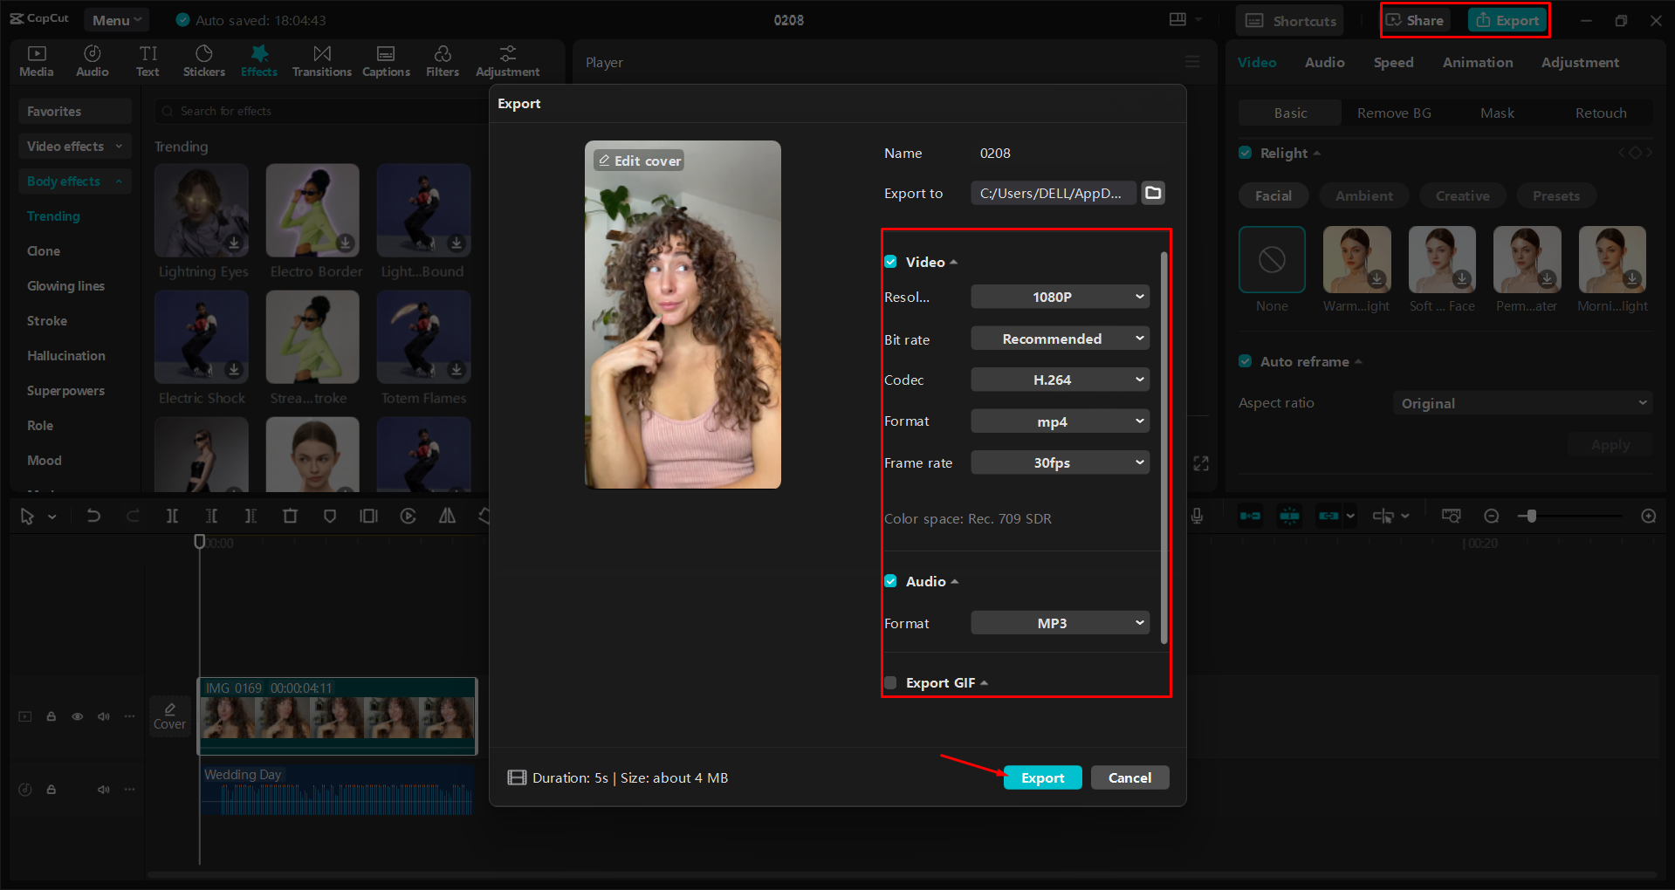Open the Codec H.264 dropdown
The image size is (1675, 890).
pyautogui.click(x=1060, y=380)
